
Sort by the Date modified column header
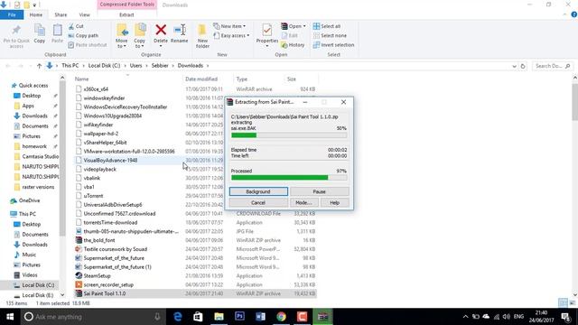tap(201, 79)
